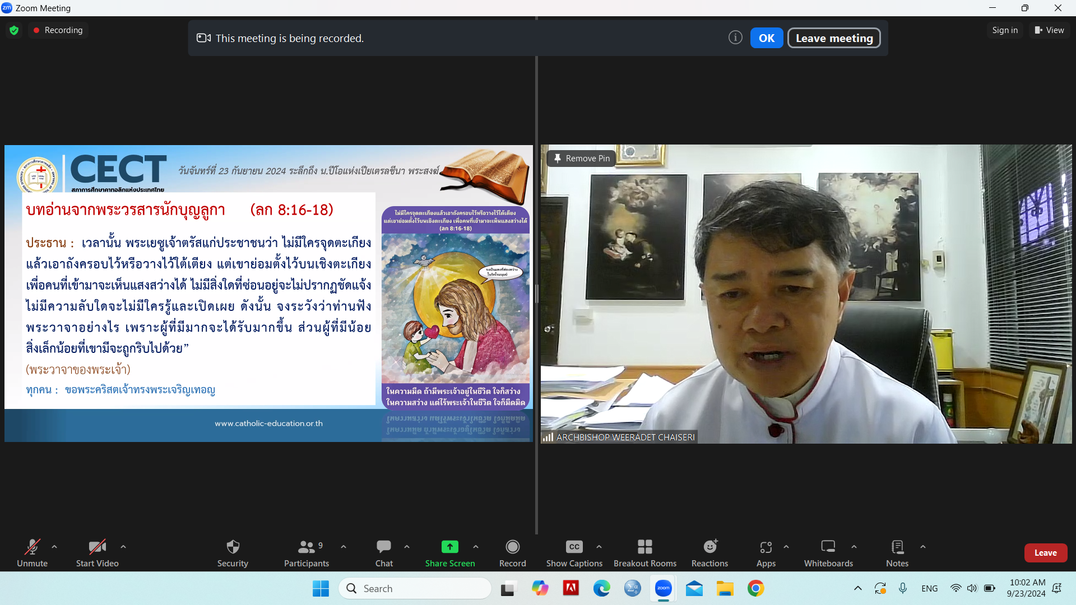Viewport: 1076px width, 605px height.
Task: Open the Apps panel
Action: point(766,552)
